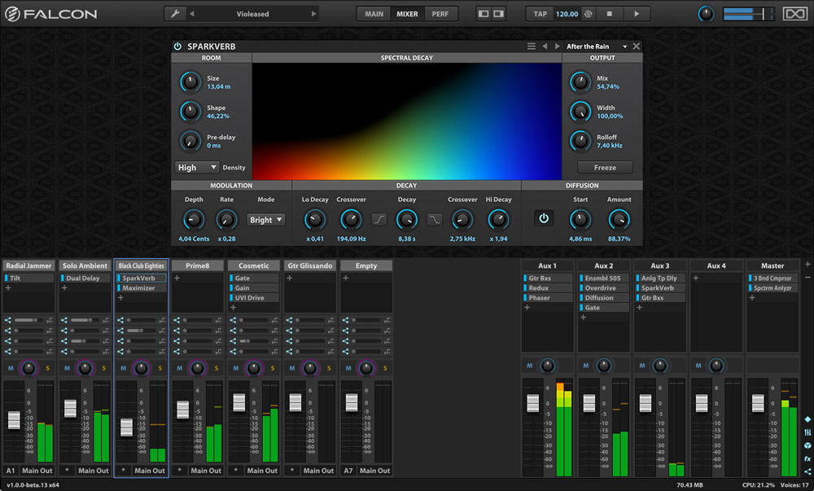Toggle the SparkVerb power button
The width and height of the screenshot is (814, 491).
click(178, 46)
